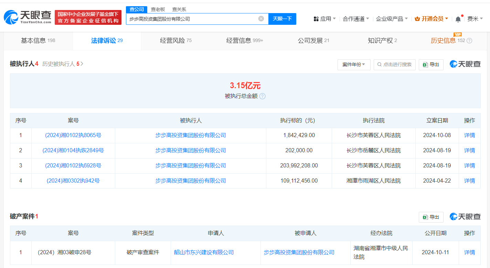Open the 案件年份 filter dropdown
This screenshot has width=490, height=268.
coord(354,64)
